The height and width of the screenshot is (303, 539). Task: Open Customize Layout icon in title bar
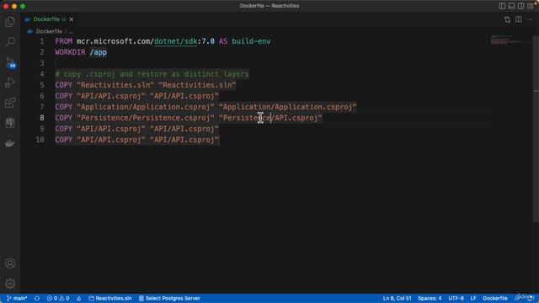tap(531, 6)
